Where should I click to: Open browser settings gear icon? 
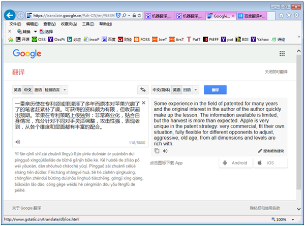pos(296,15)
